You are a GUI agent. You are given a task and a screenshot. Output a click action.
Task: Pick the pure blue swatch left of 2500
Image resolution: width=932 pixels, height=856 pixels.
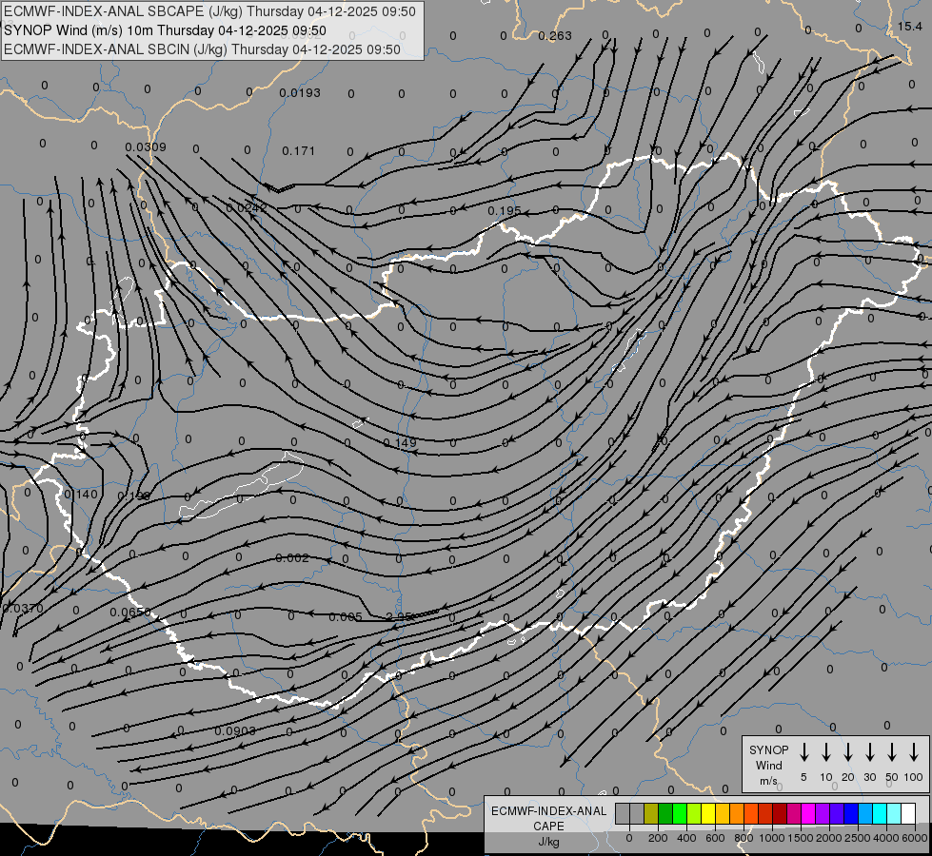850,813
